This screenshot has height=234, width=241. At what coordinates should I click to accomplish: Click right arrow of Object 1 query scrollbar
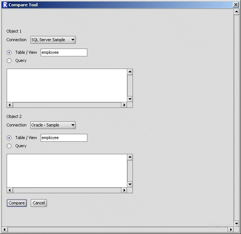(x=124, y=105)
